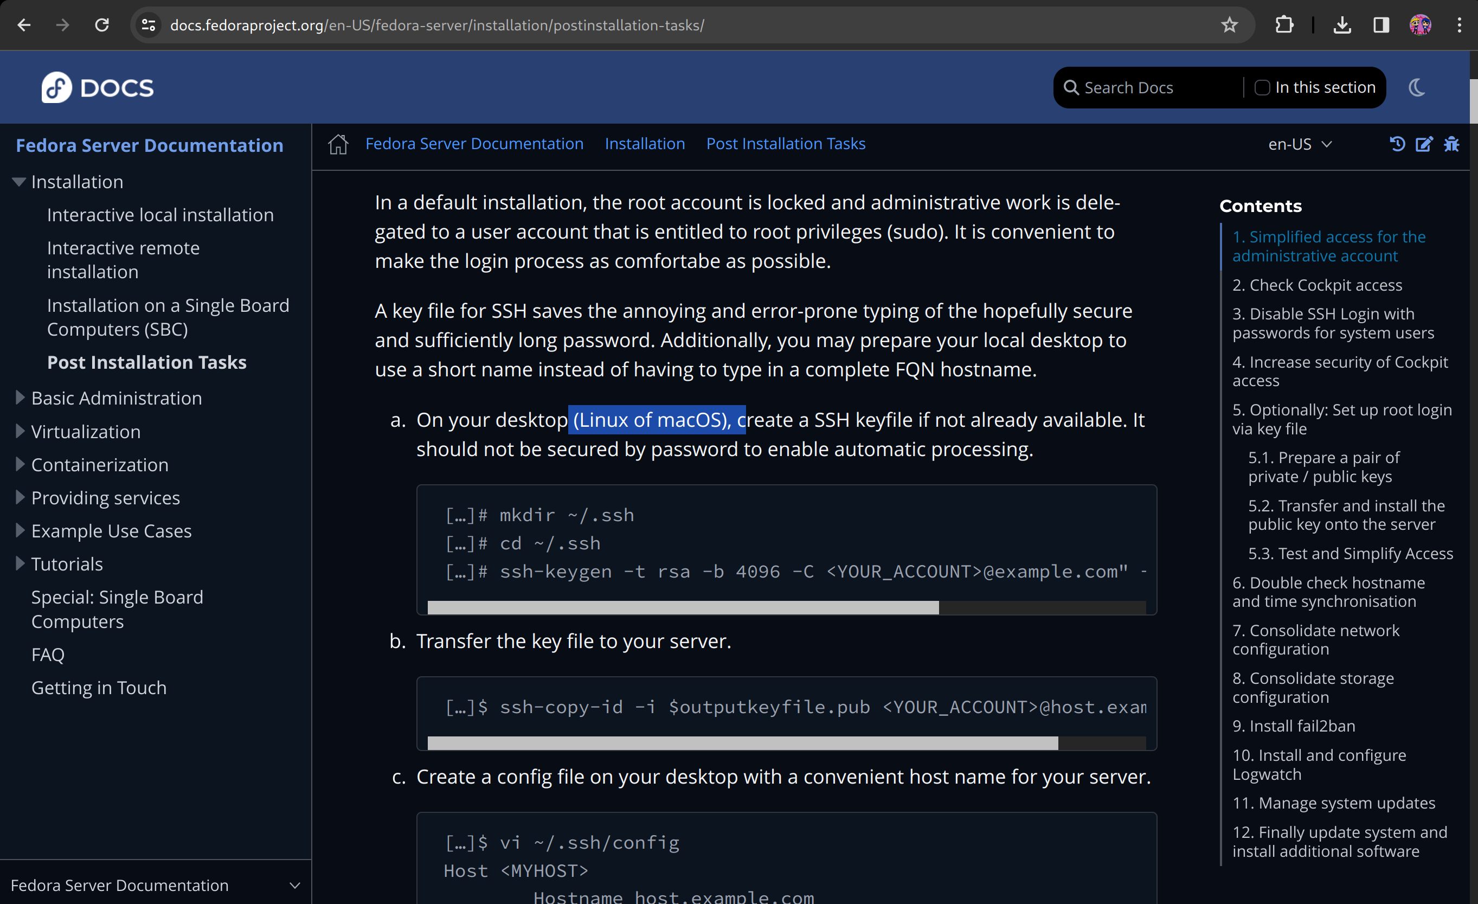Jump to Double check hostname and time synchronisation

[1328, 592]
